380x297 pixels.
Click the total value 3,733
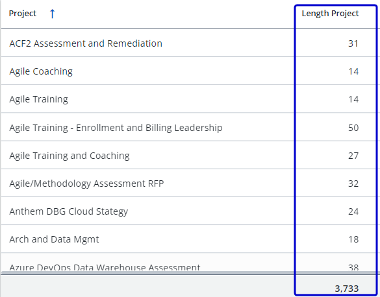(347, 289)
